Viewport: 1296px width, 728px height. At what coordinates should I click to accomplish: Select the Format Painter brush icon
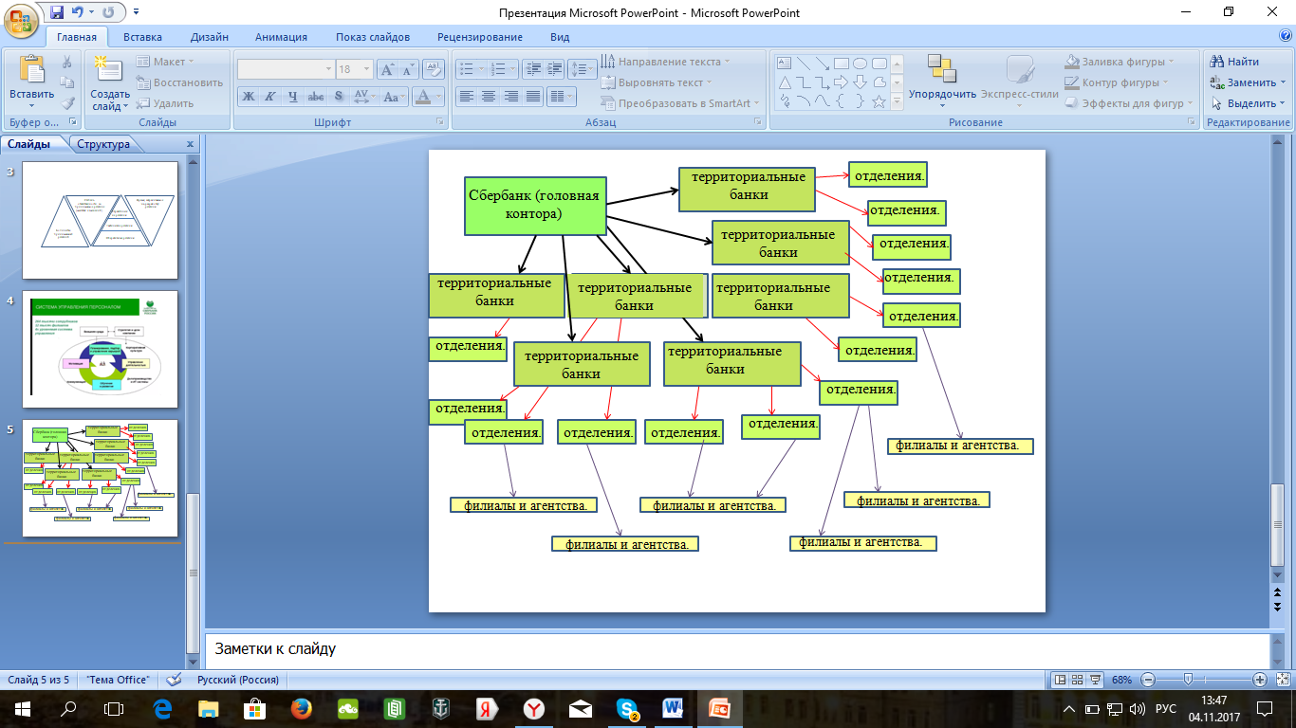67,103
